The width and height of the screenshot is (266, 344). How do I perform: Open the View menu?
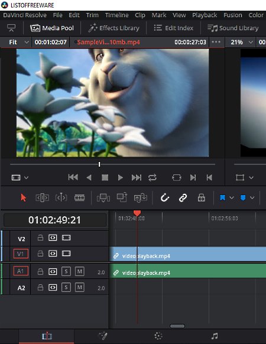point(179,15)
